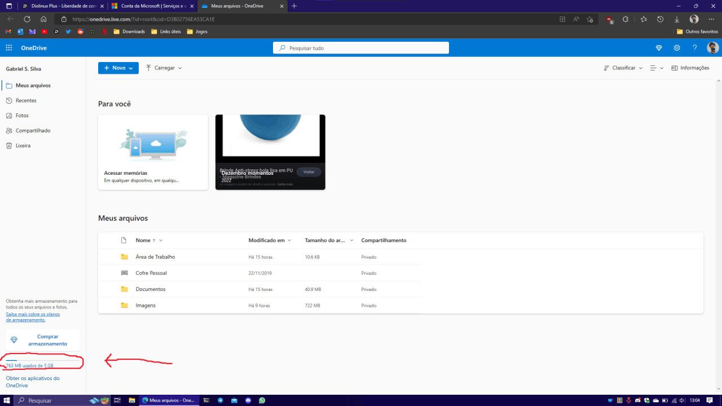This screenshot has height=406, width=722.
Task: Open the Edge three-dot settings menu
Action: tap(712, 19)
